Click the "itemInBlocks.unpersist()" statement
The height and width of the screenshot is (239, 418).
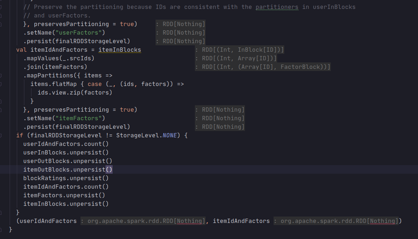point(66,204)
